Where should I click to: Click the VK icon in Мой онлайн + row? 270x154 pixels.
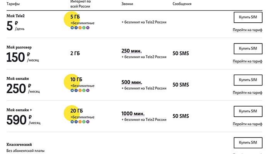tap(72, 122)
